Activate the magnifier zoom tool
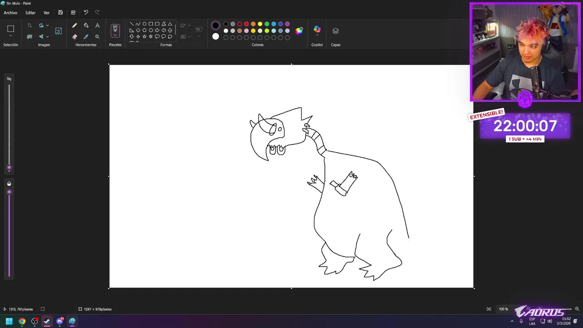 click(97, 36)
